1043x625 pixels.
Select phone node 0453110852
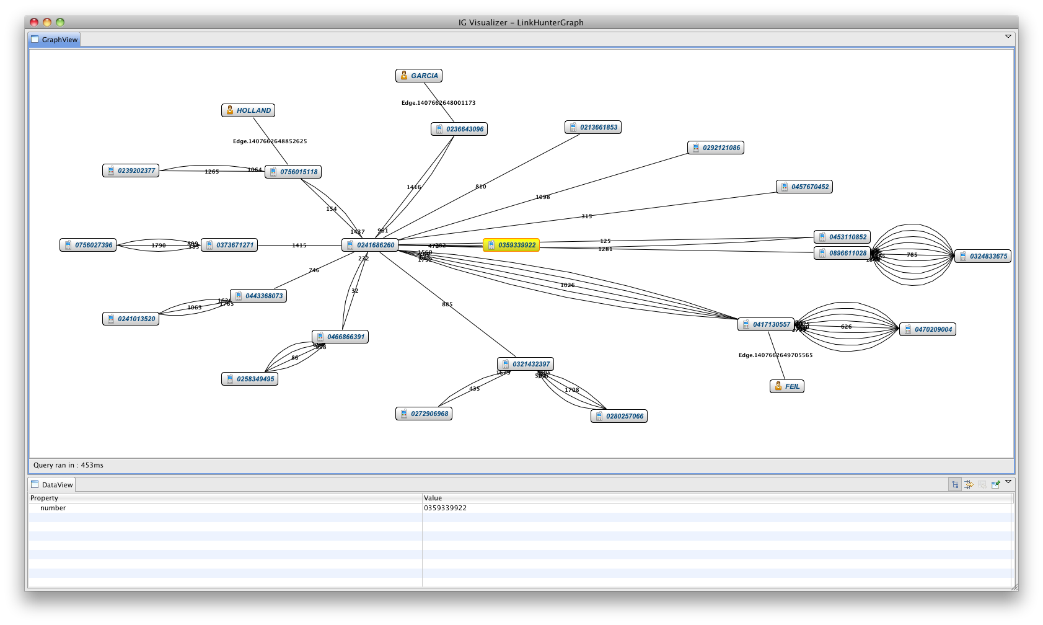tap(842, 237)
